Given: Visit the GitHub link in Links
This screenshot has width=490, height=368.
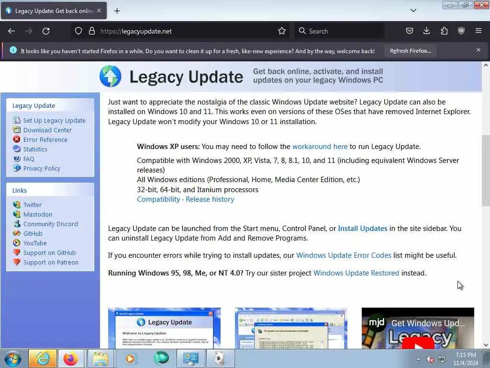Looking at the screenshot, I should coord(33,234).
